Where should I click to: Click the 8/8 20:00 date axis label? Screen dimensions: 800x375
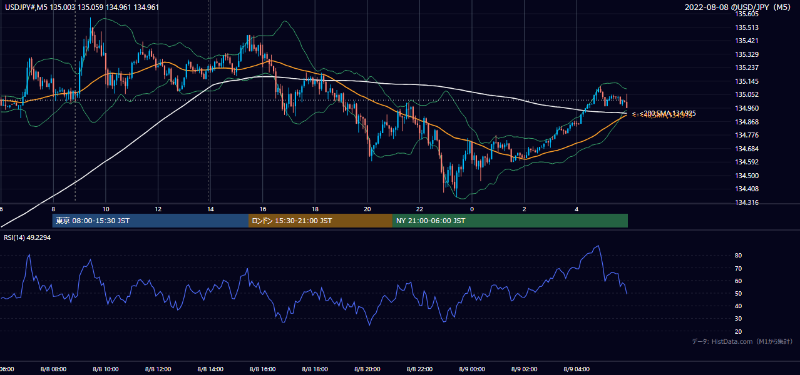(x=367, y=369)
